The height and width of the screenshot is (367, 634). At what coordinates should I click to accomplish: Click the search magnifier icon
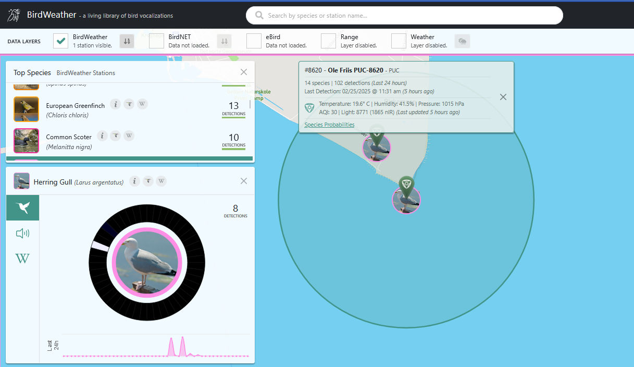(x=259, y=16)
